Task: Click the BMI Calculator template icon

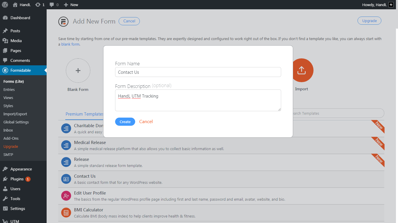Action: click(x=66, y=213)
